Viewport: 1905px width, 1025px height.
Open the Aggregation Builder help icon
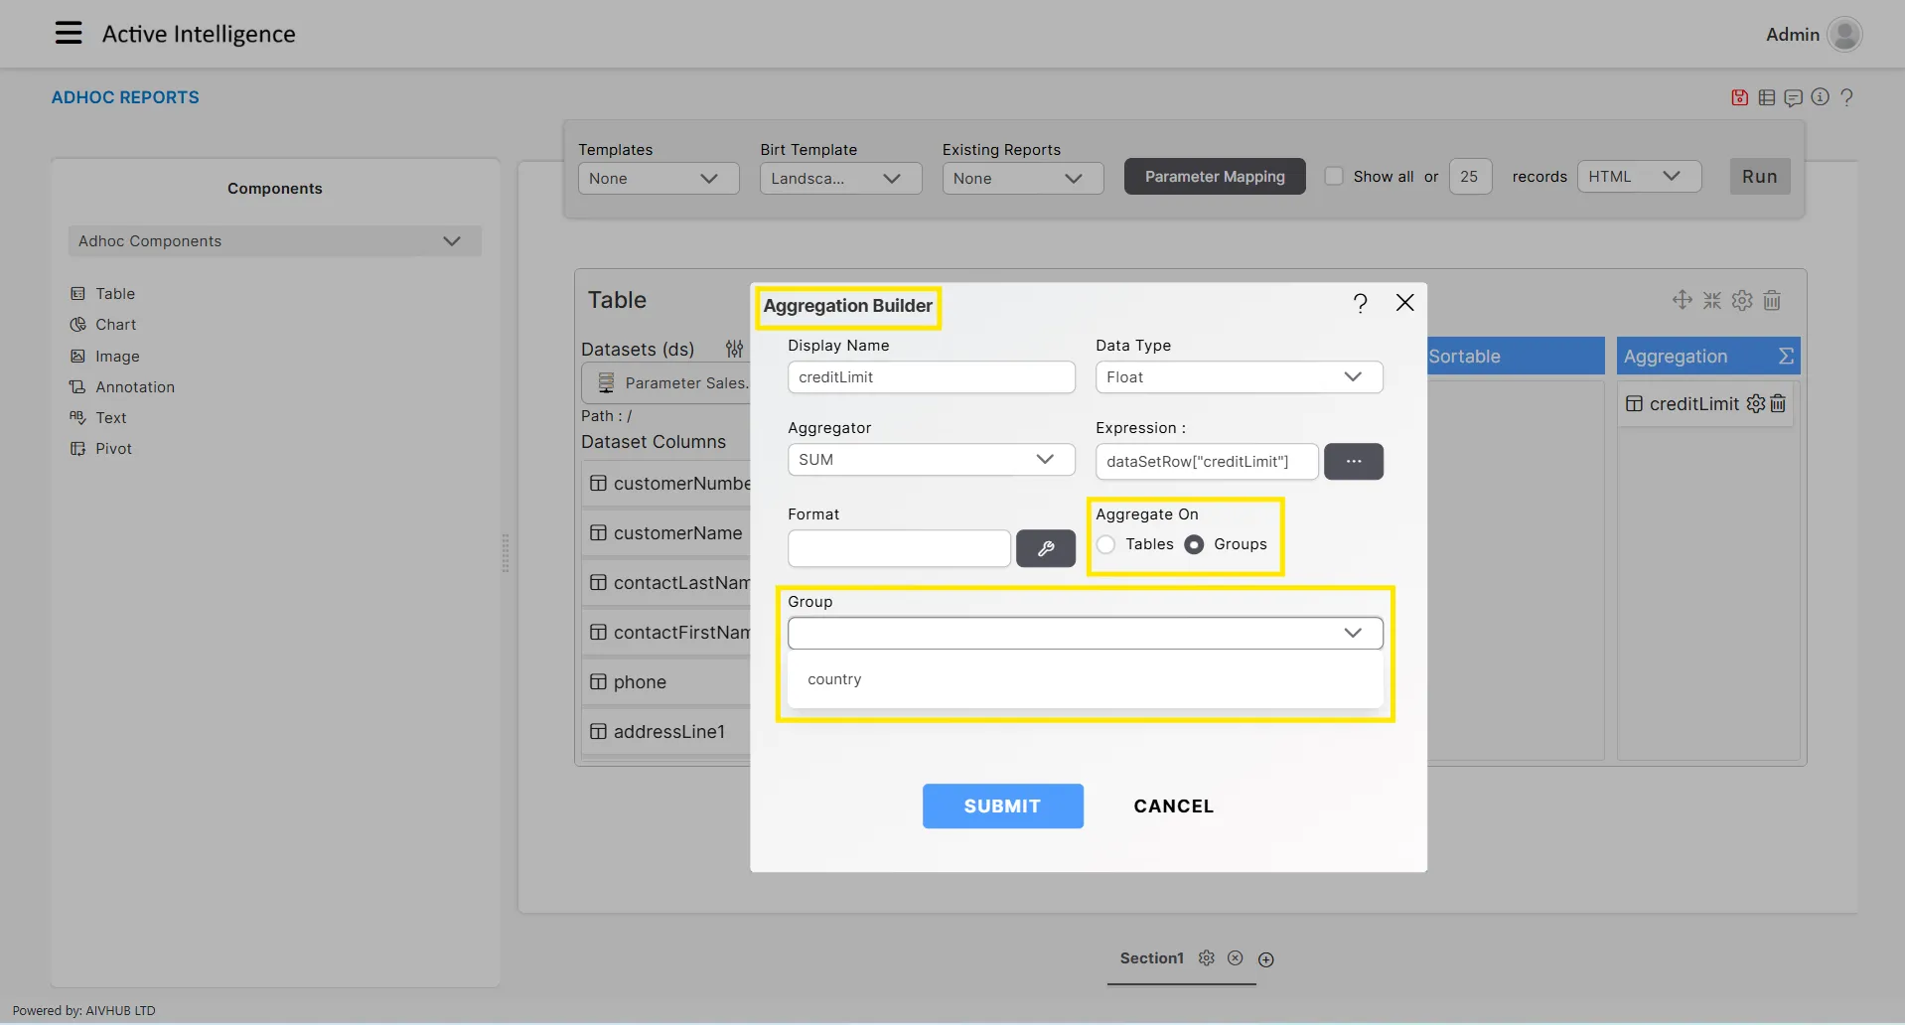click(1360, 303)
